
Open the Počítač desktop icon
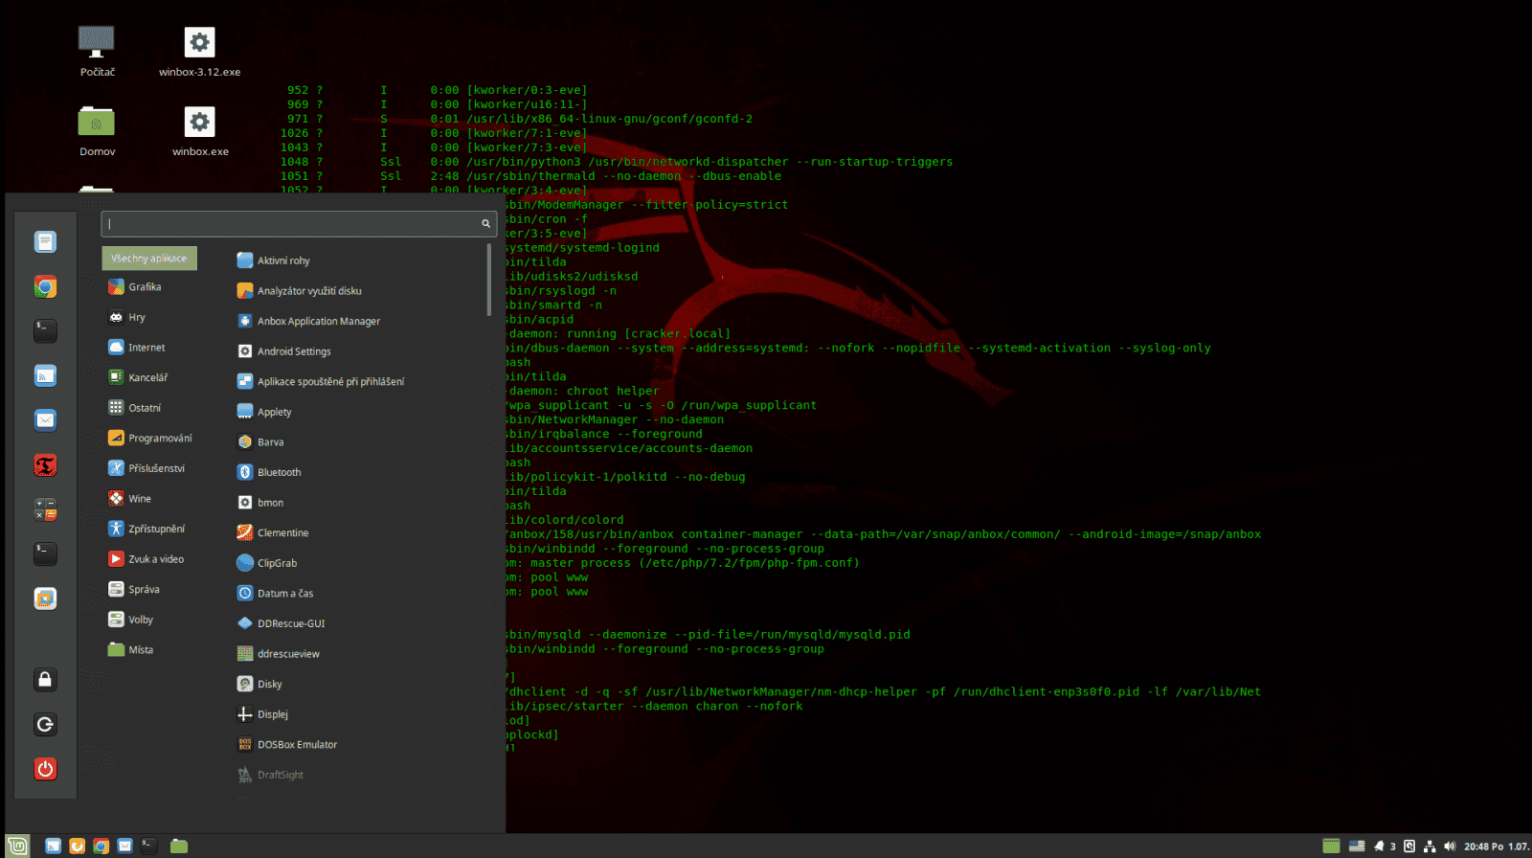(97, 52)
